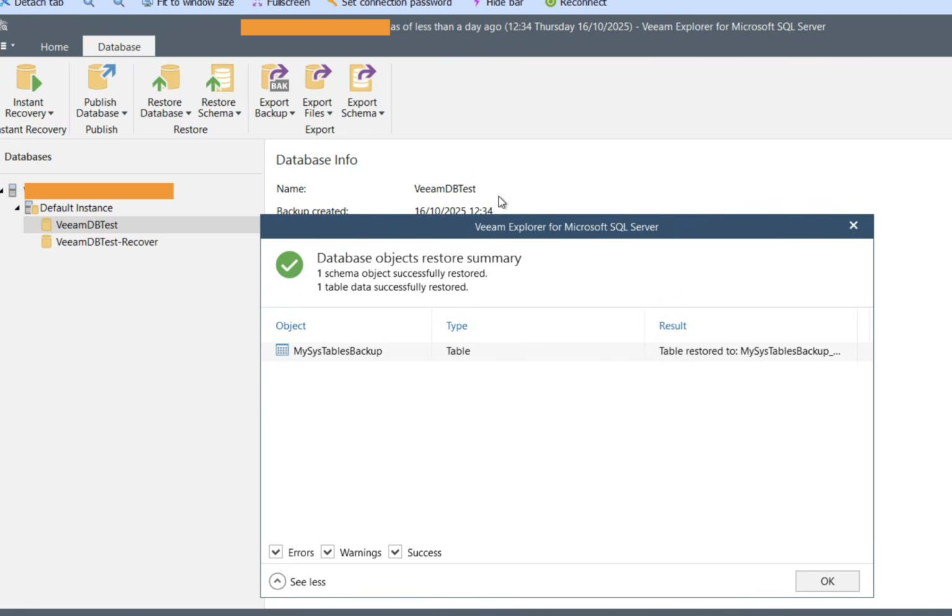Screen dimensions: 952x616
Task: Collapse the Default Instance tree node
Action: click(17, 208)
